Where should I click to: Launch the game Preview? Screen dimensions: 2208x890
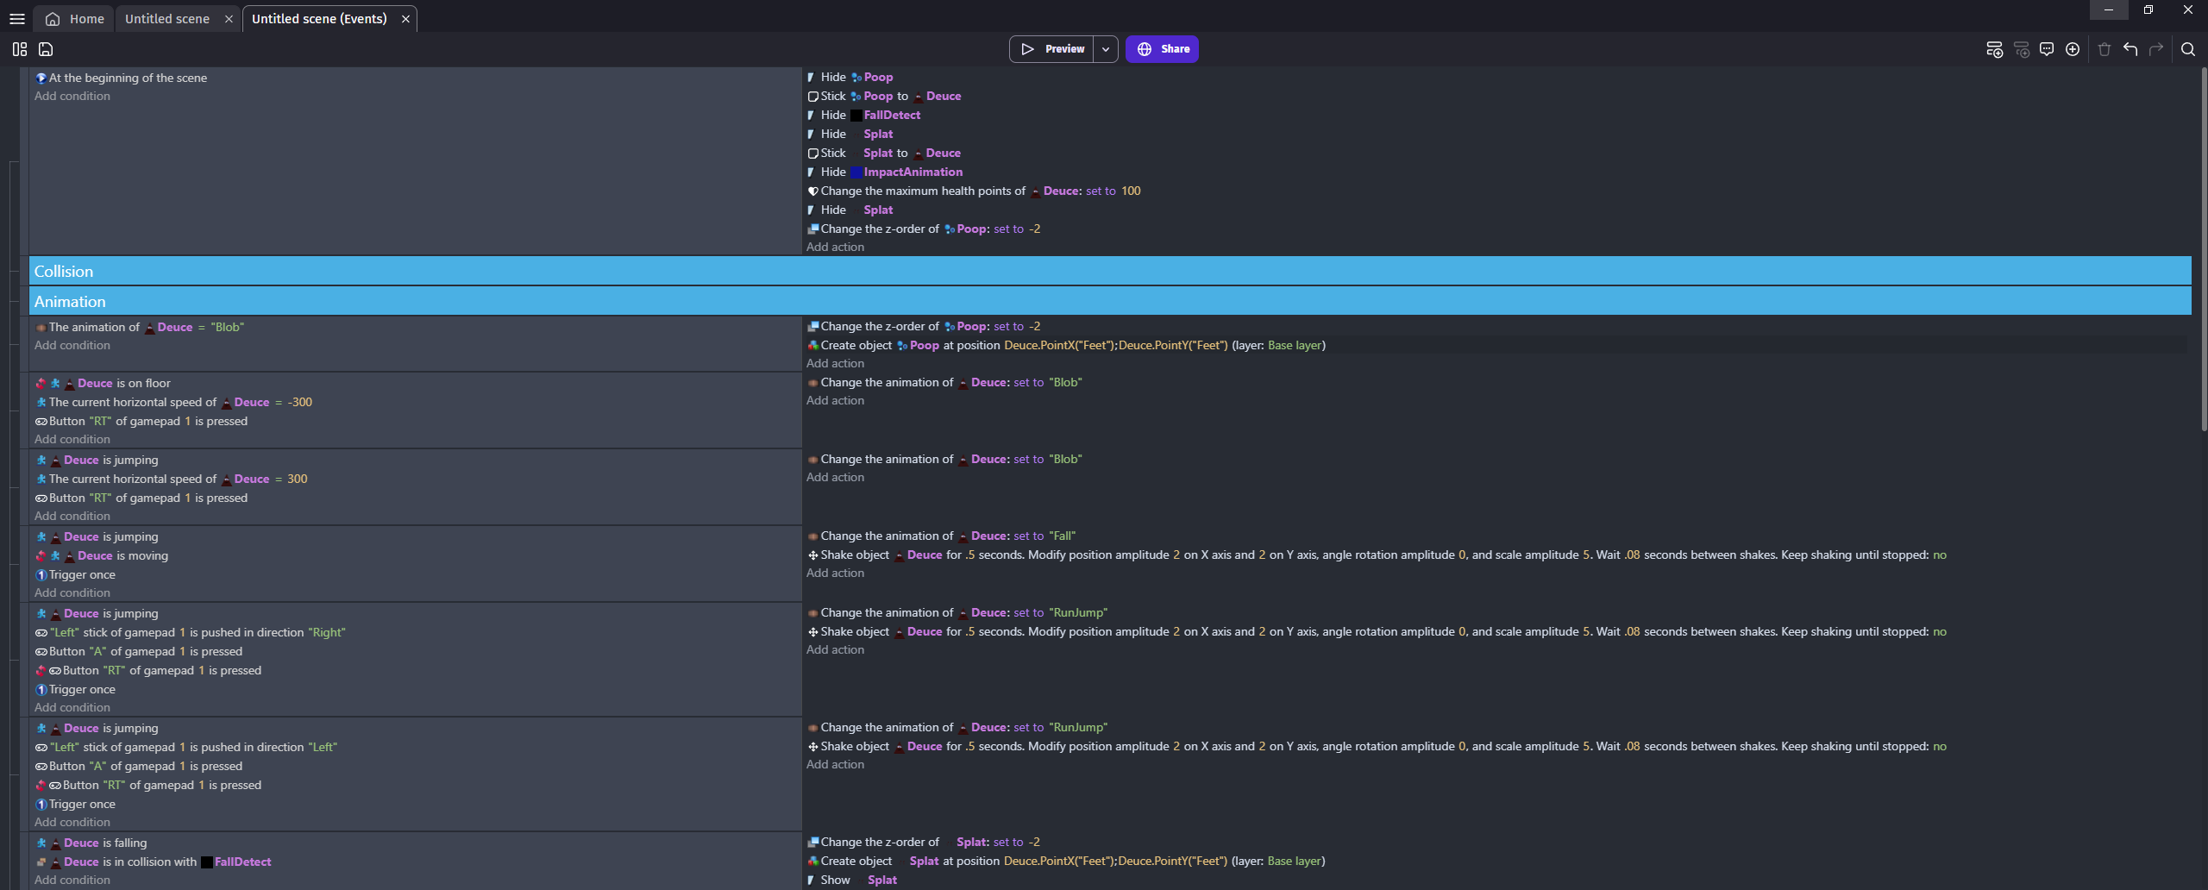point(1052,49)
